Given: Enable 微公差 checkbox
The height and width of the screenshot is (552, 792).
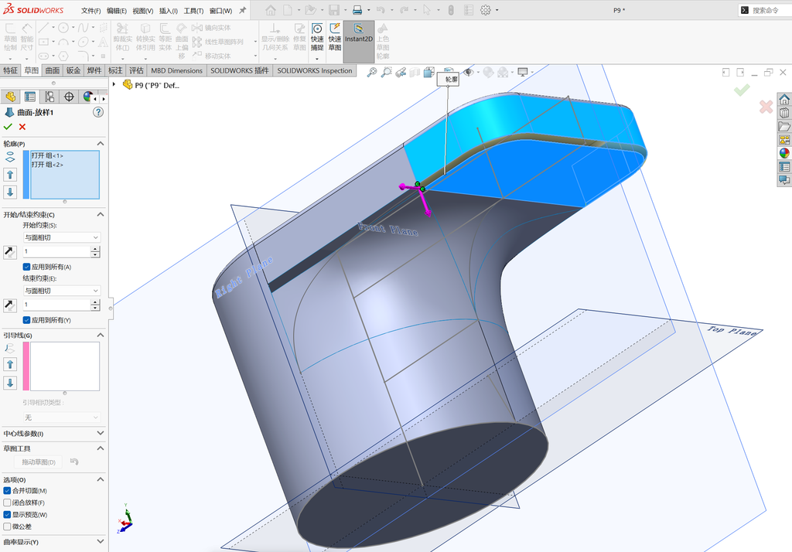Looking at the screenshot, I should point(7,526).
